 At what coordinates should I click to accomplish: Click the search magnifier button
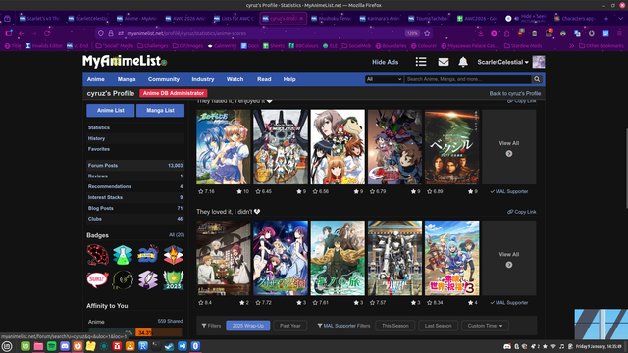pos(537,79)
